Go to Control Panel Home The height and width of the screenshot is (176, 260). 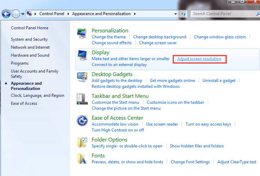[30, 28]
